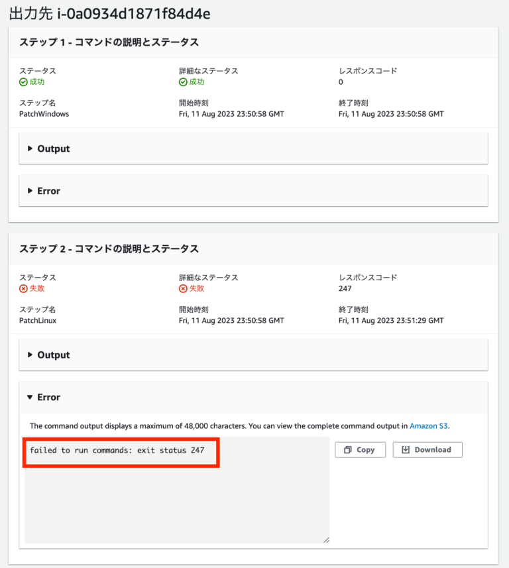
Task: Open the Amazon S3 link for full output
Action: pos(428,426)
